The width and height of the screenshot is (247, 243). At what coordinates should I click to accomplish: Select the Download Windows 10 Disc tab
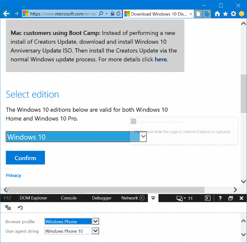tap(158, 14)
